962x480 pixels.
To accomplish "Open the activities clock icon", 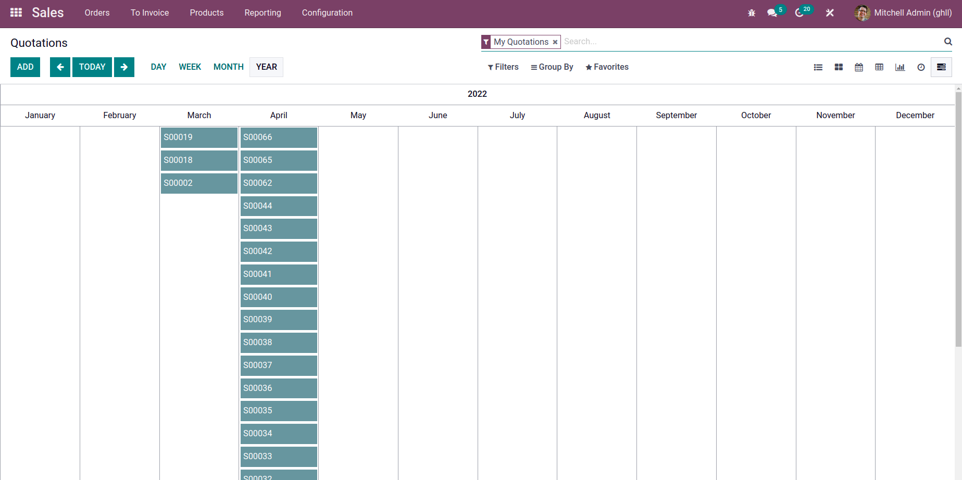I will click(799, 13).
